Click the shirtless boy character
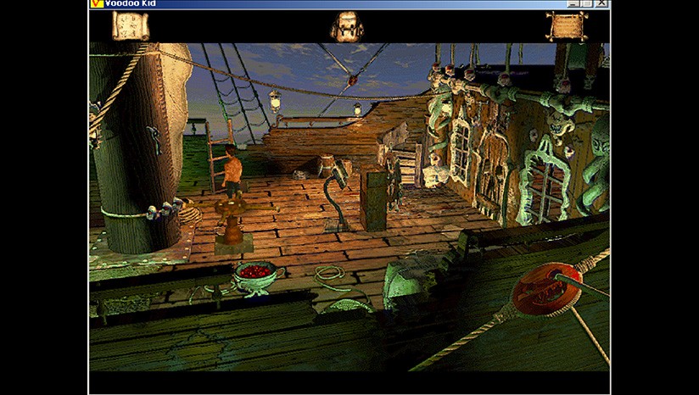The width and height of the screenshot is (699, 395). 232,170
